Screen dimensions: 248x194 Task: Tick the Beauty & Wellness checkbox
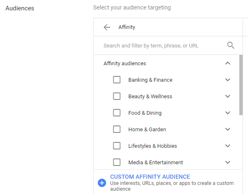[x=117, y=96]
